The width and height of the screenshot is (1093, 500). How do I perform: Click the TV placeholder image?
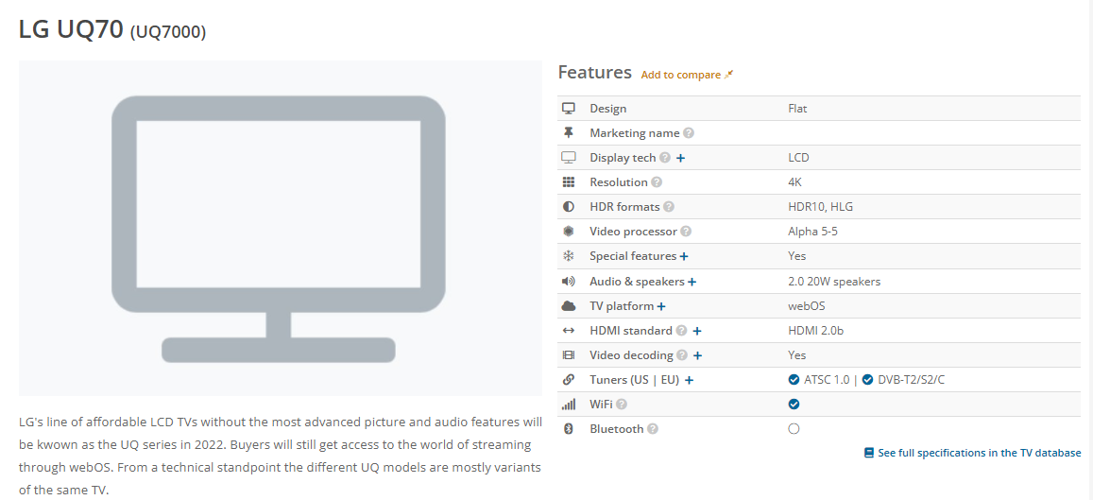pos(281,228)
